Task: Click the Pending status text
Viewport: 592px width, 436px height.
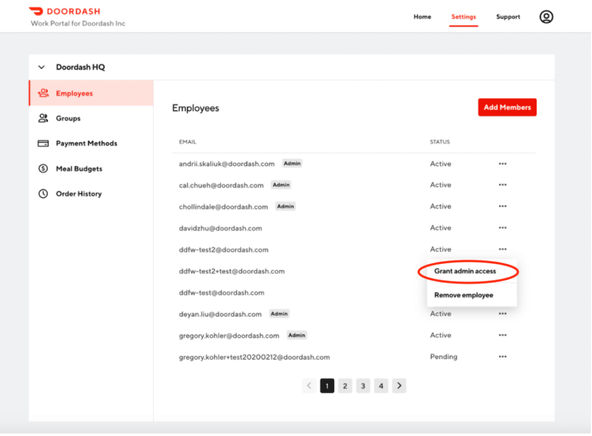Action: click(x=443, y=357)
